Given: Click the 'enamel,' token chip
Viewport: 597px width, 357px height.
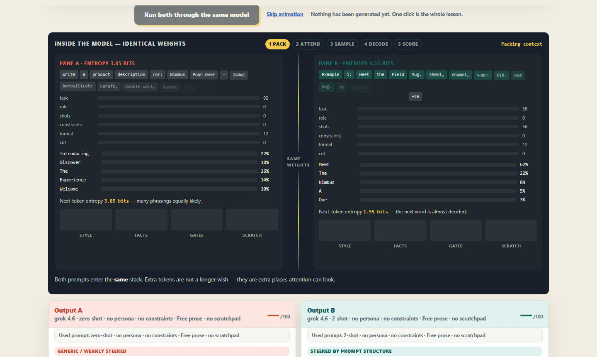Looking at the screenshot, I should point(460,75).
